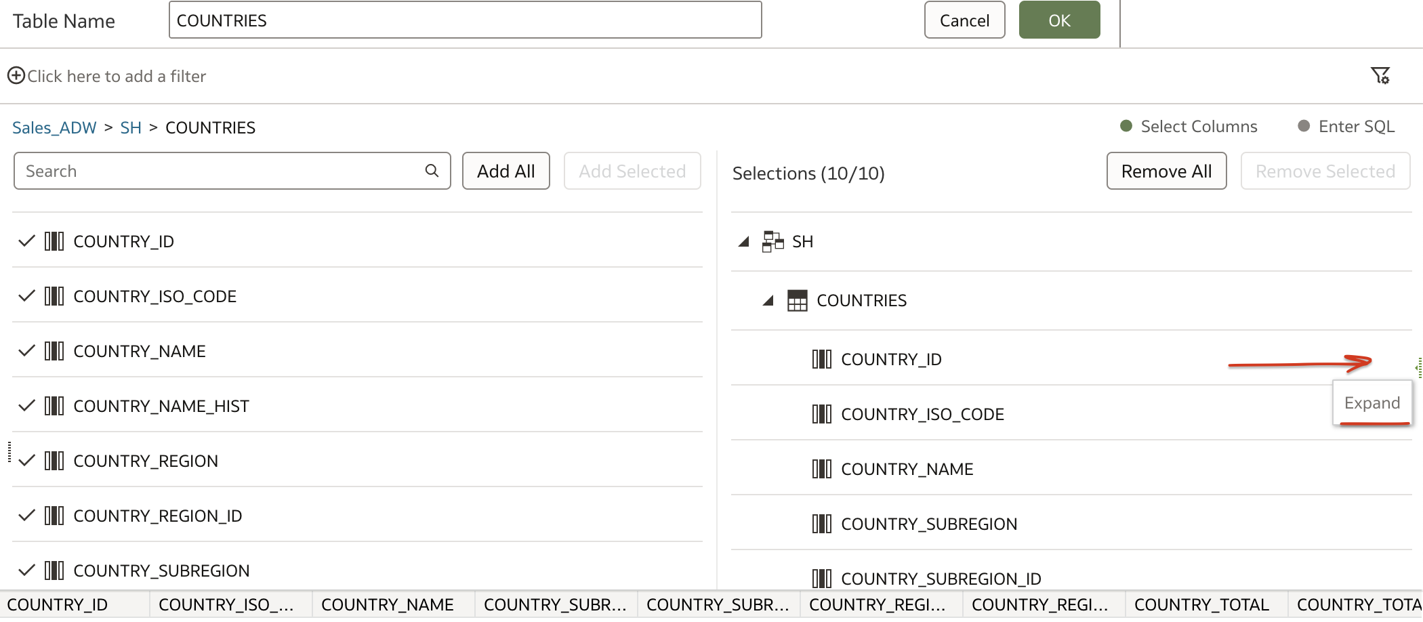Click the Expand handle at right edge
1423x622 pixels.
click(1419, 367)
